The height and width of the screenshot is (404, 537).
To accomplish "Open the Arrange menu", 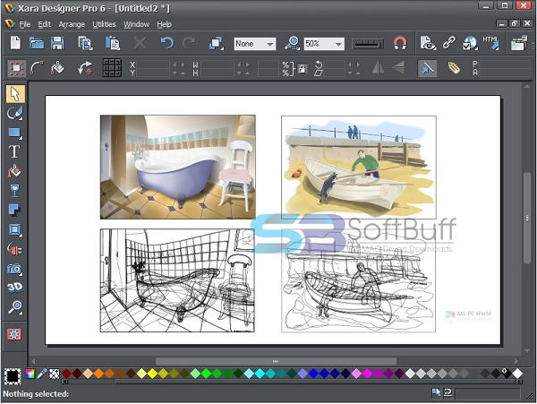I will pos(72,24).
